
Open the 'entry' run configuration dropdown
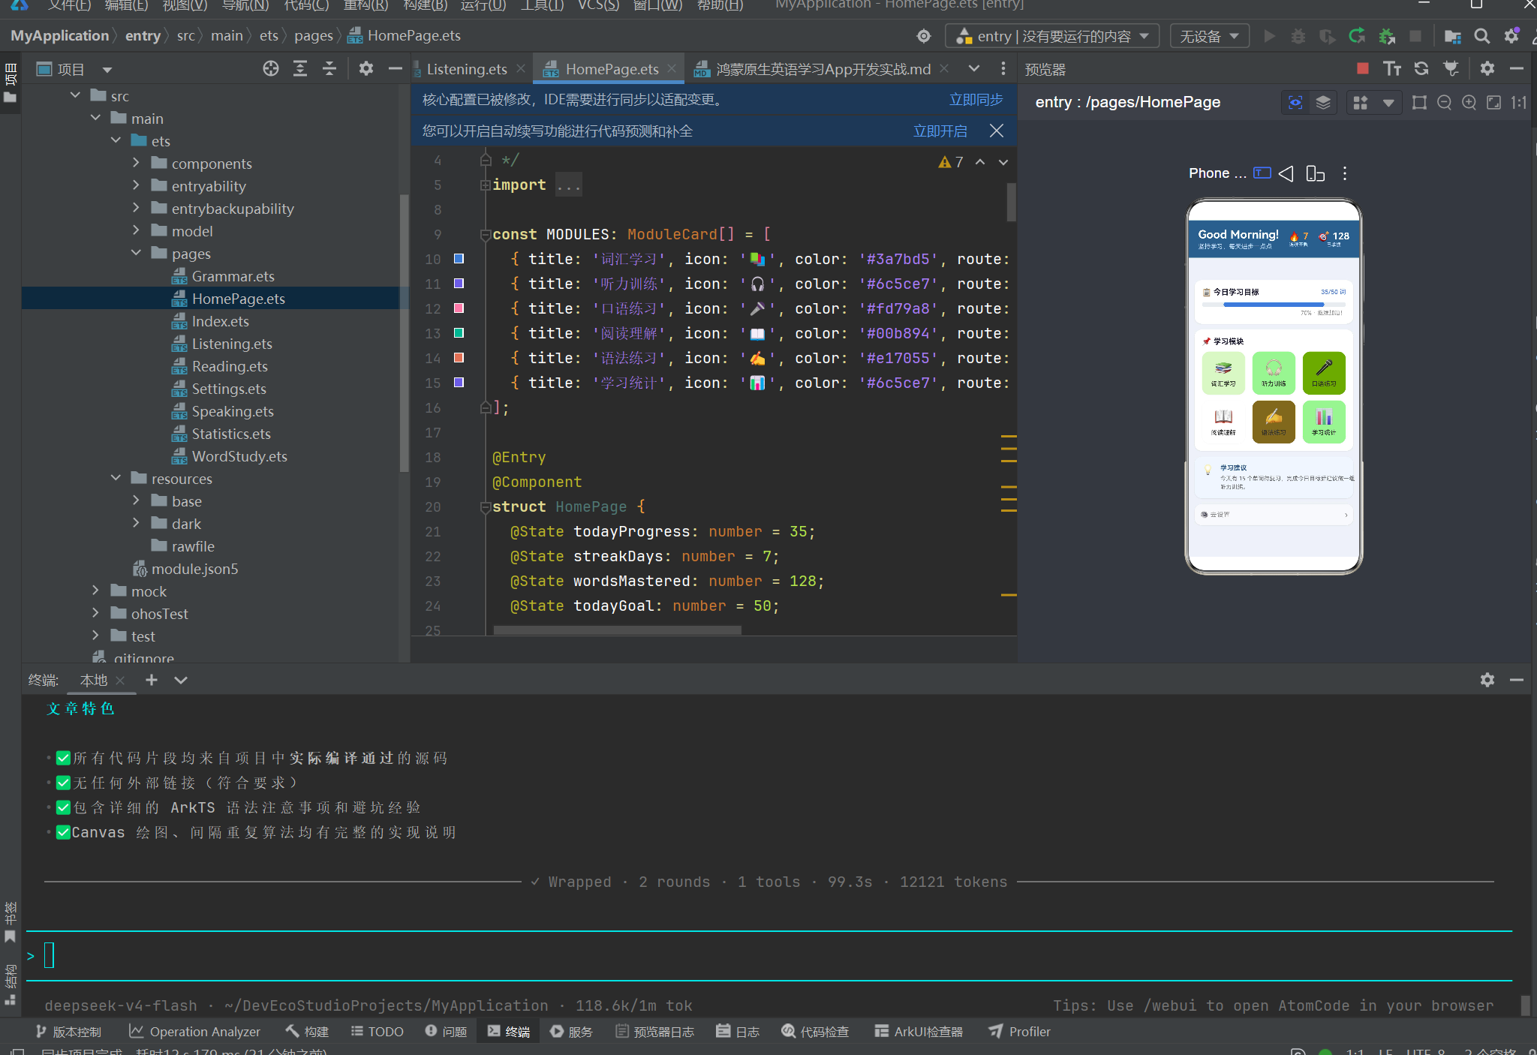click(1052, 36)
